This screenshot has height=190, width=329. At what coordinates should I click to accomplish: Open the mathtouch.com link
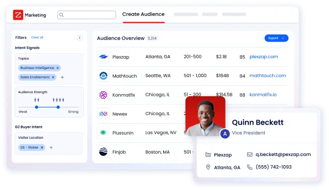coord(268,75)
